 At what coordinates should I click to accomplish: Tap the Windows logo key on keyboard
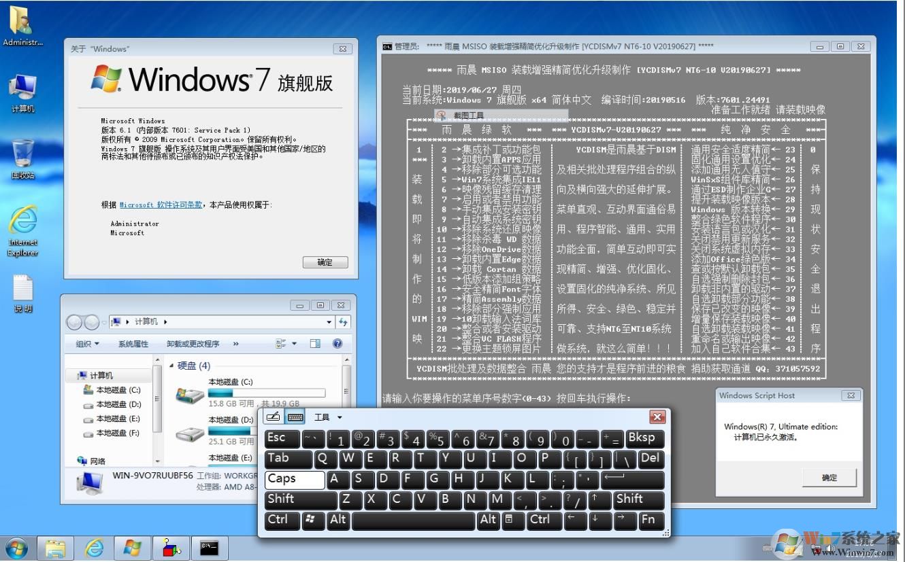(313, 520)
